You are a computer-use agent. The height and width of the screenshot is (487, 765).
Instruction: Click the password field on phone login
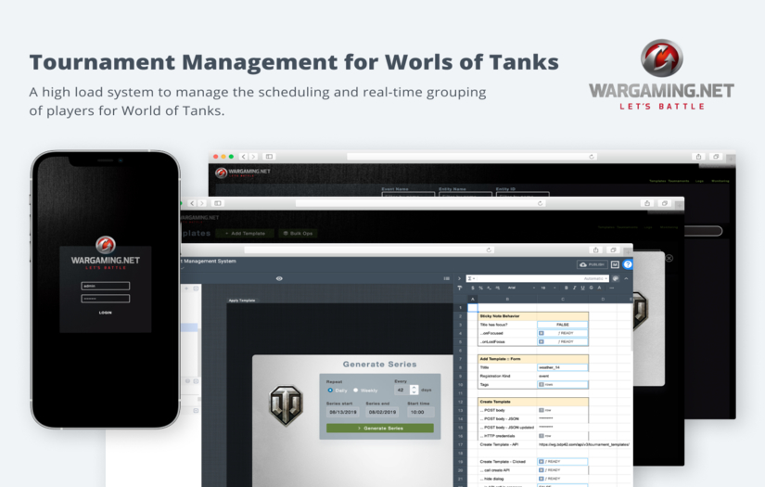106,299
